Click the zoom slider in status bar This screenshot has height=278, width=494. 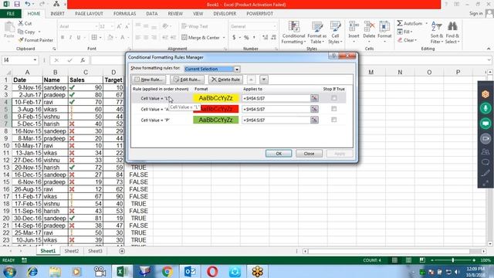pos(453,260)
